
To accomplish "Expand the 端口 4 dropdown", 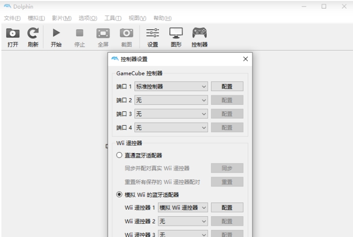I will click(171, 127).
